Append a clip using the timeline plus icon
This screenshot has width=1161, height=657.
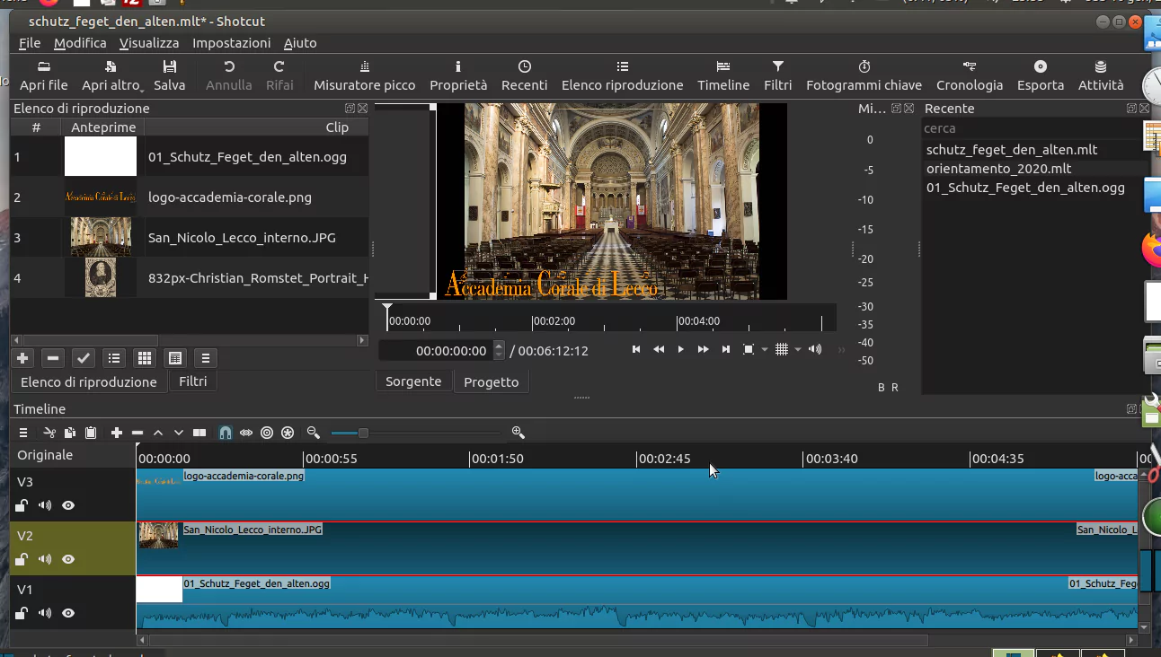[117, 432]
